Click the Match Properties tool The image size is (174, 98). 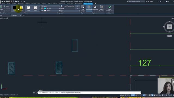point(102,8)
